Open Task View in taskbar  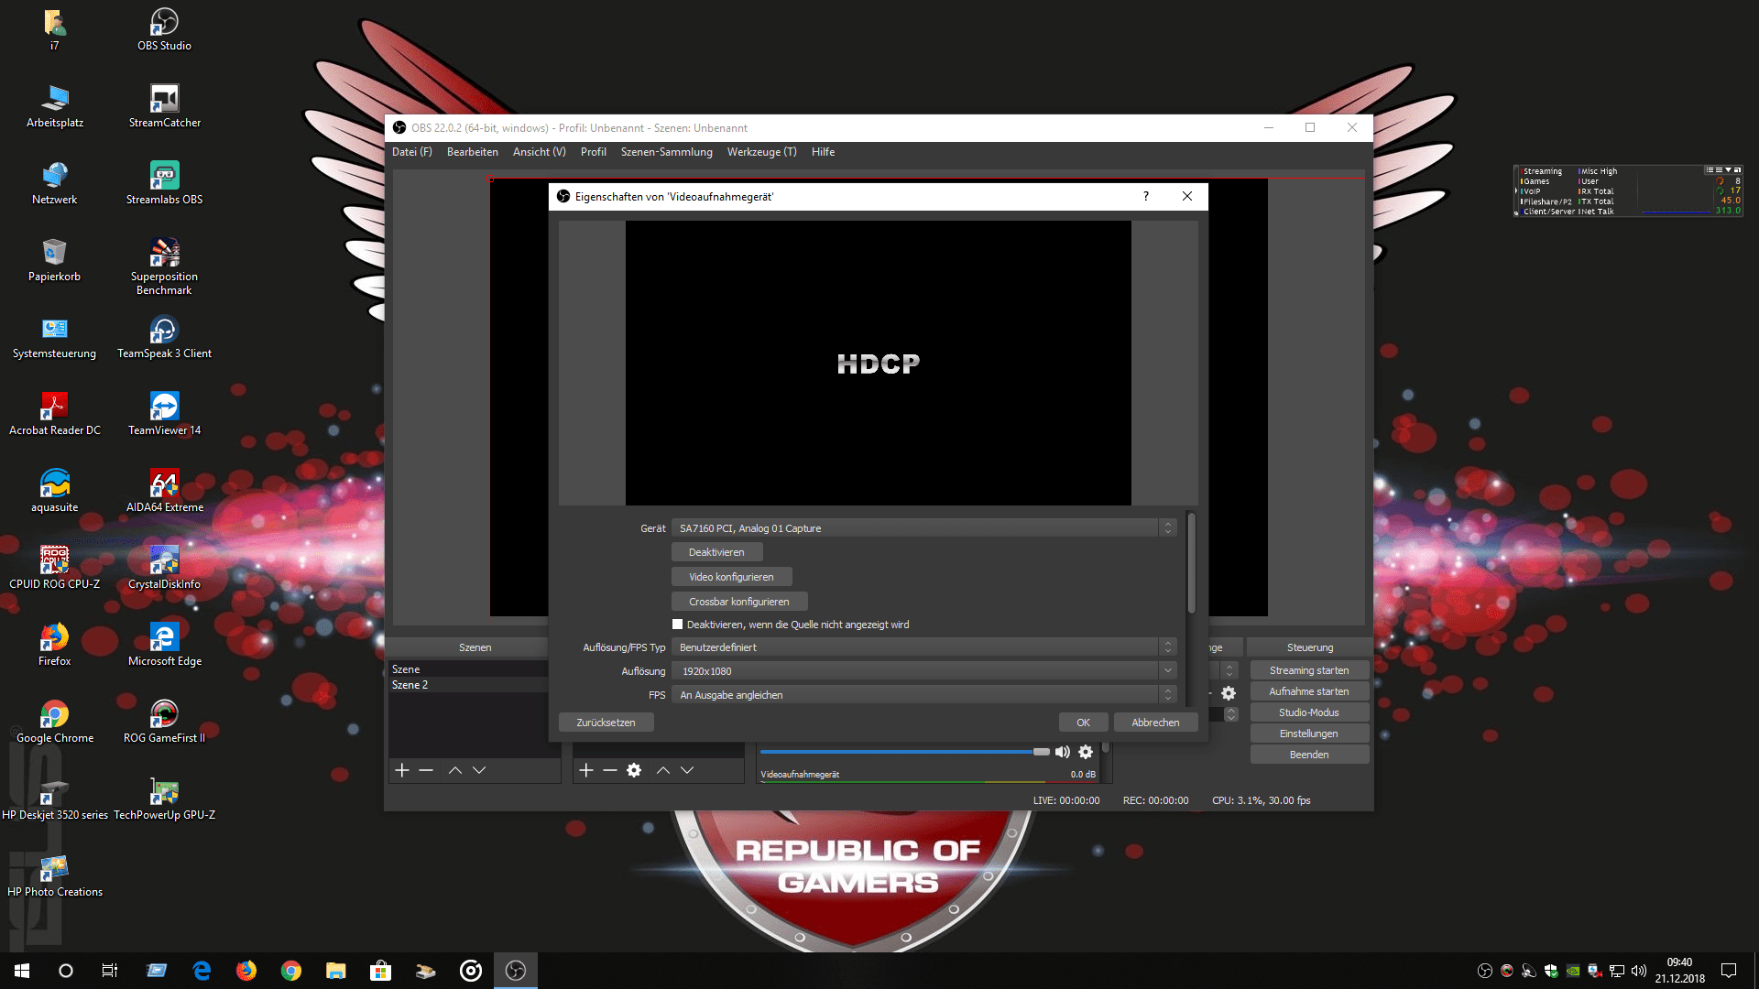(x=110, y=971)
